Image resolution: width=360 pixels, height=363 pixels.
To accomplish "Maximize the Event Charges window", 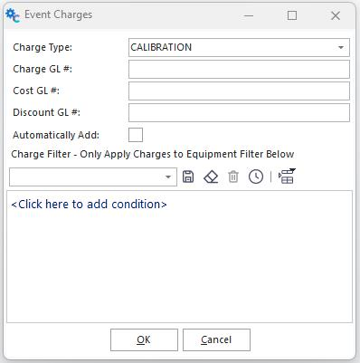I will 292,15.
